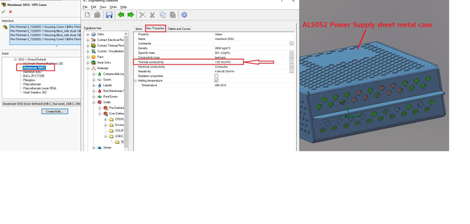Click ellipsis button in Thermal conductivity row

pos(291,62)
